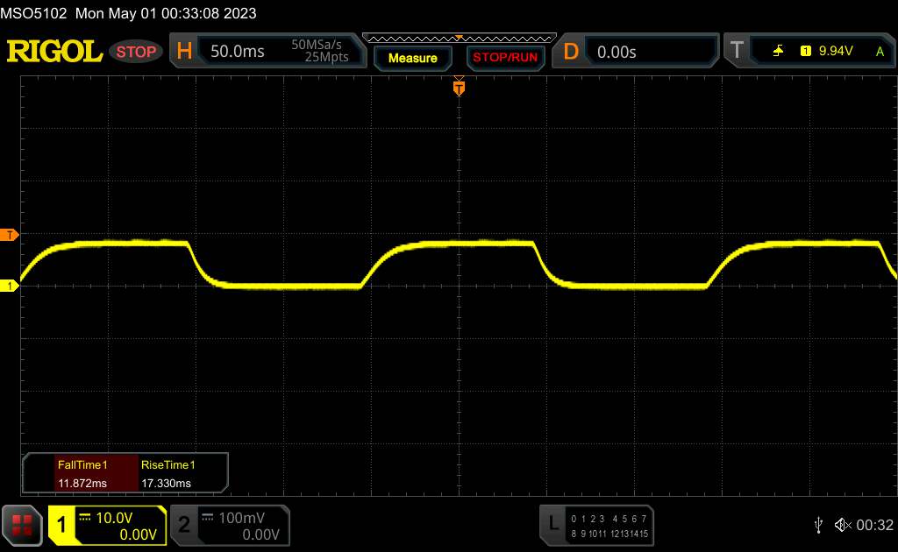This screenshot has width=898, height=552.
Task: Click the RIGOL logo
Action: coord(54,52)
